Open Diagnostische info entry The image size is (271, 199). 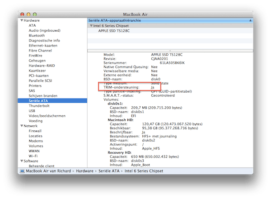44,41
